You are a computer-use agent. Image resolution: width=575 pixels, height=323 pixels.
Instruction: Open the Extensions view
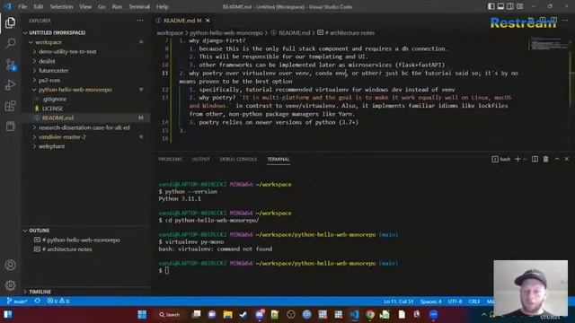point(10,106)
